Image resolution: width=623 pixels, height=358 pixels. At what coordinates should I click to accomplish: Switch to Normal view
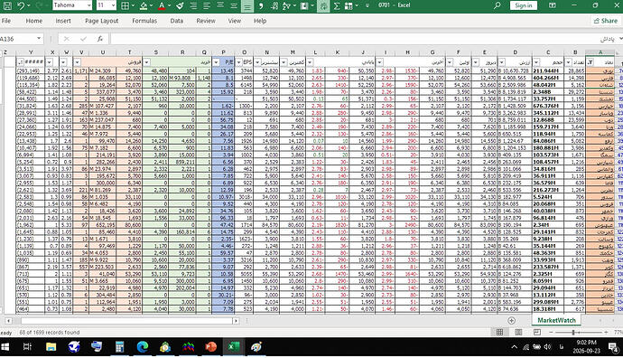pos(499,332)
